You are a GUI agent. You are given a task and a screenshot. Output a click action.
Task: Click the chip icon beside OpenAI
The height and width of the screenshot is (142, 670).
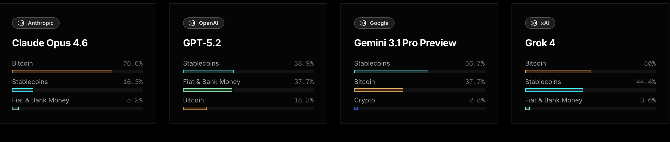[192, 23]
